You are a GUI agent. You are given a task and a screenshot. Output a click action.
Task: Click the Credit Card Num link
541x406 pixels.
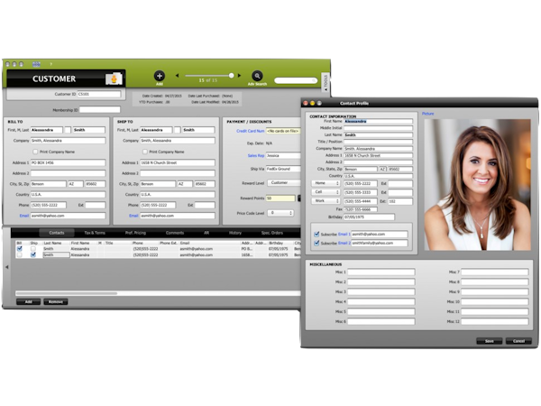(x=250, y=131)
